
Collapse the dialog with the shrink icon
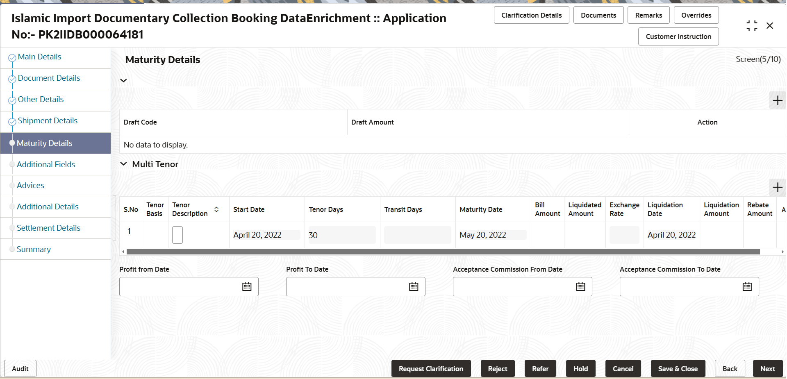752,26
